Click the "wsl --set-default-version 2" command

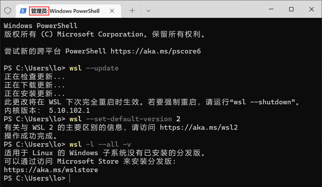(x=125, y=119)
